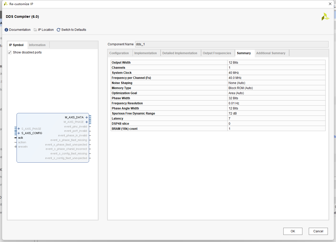Click the Area (Auto) optimization value

[x=236, y=93]
